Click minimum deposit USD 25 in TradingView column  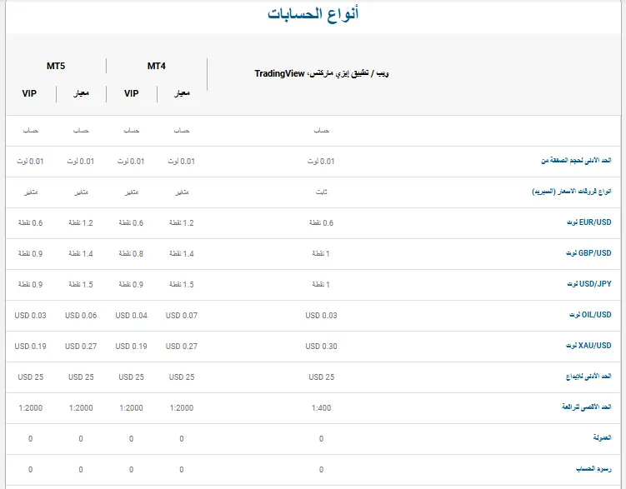pyautogui.click(x=322, y=377)
